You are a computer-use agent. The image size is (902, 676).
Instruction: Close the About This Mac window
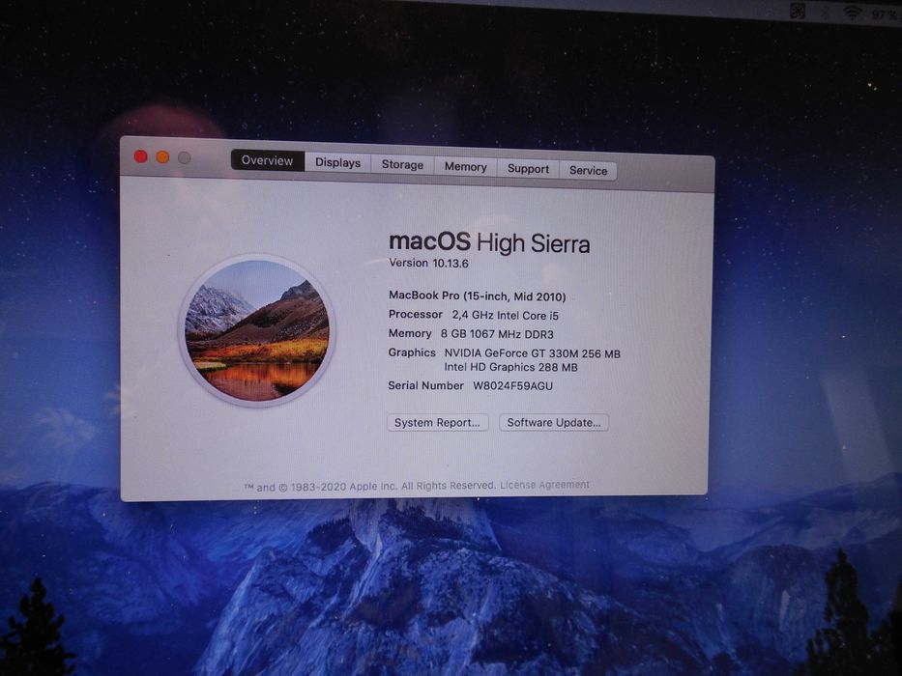(x=141, y=156)
